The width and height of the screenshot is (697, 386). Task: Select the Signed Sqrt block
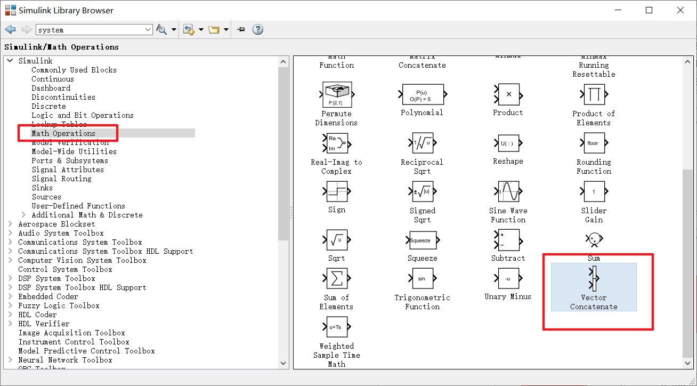(422, 191)
